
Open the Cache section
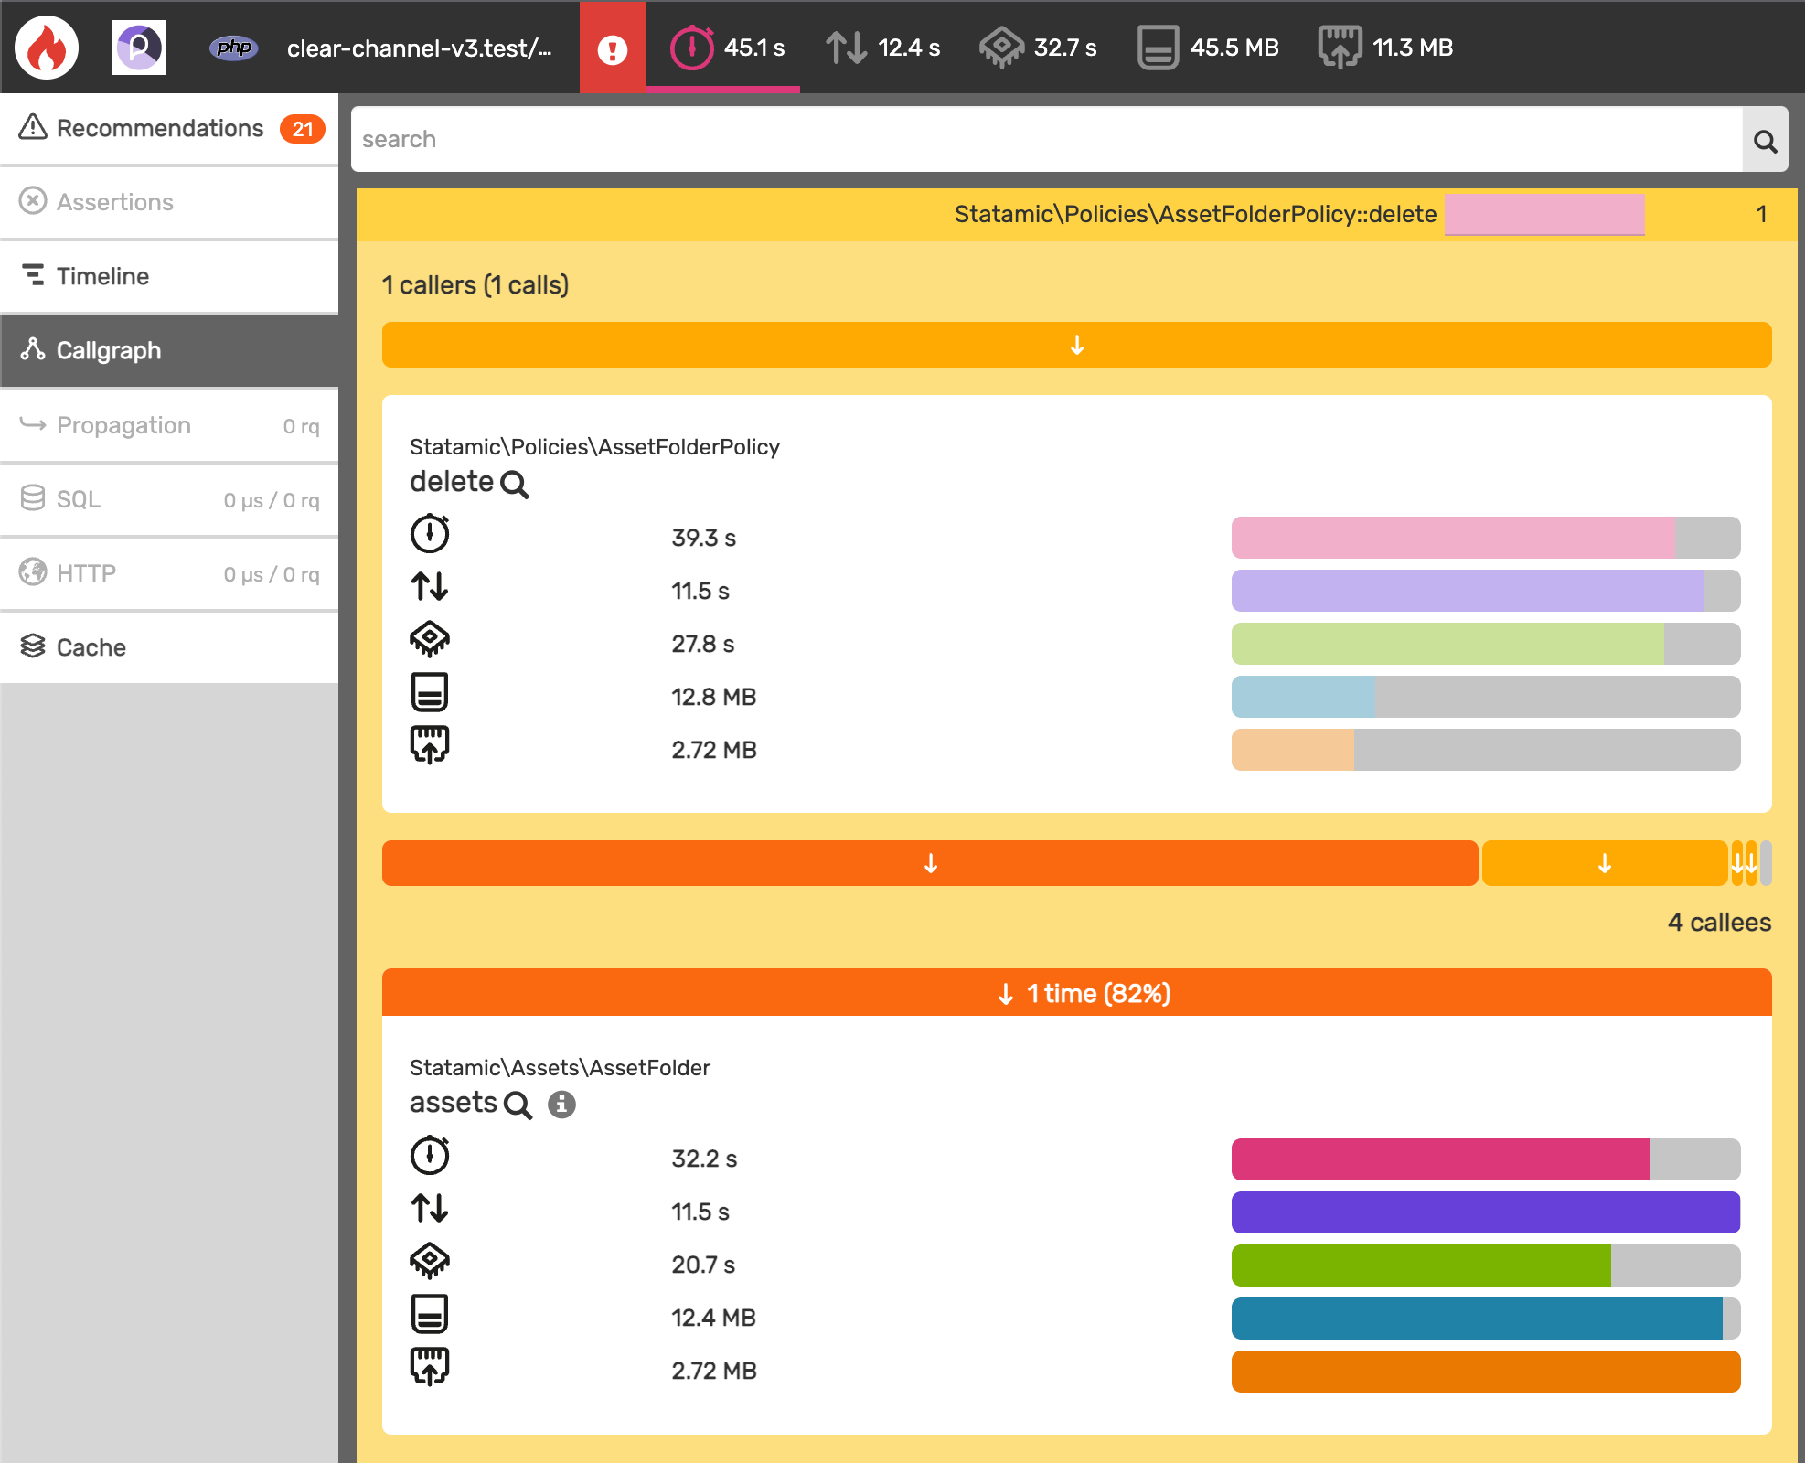[x=91, y=647]
